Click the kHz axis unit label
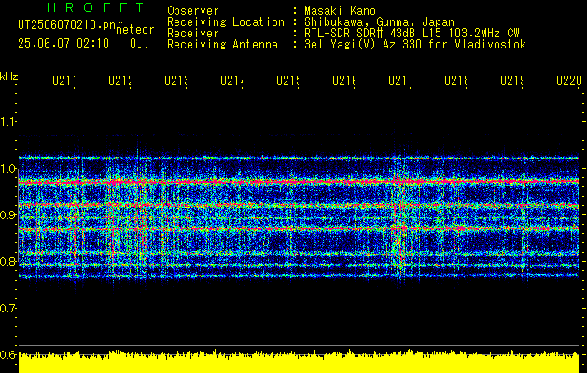587x373 pixels. 8,77
